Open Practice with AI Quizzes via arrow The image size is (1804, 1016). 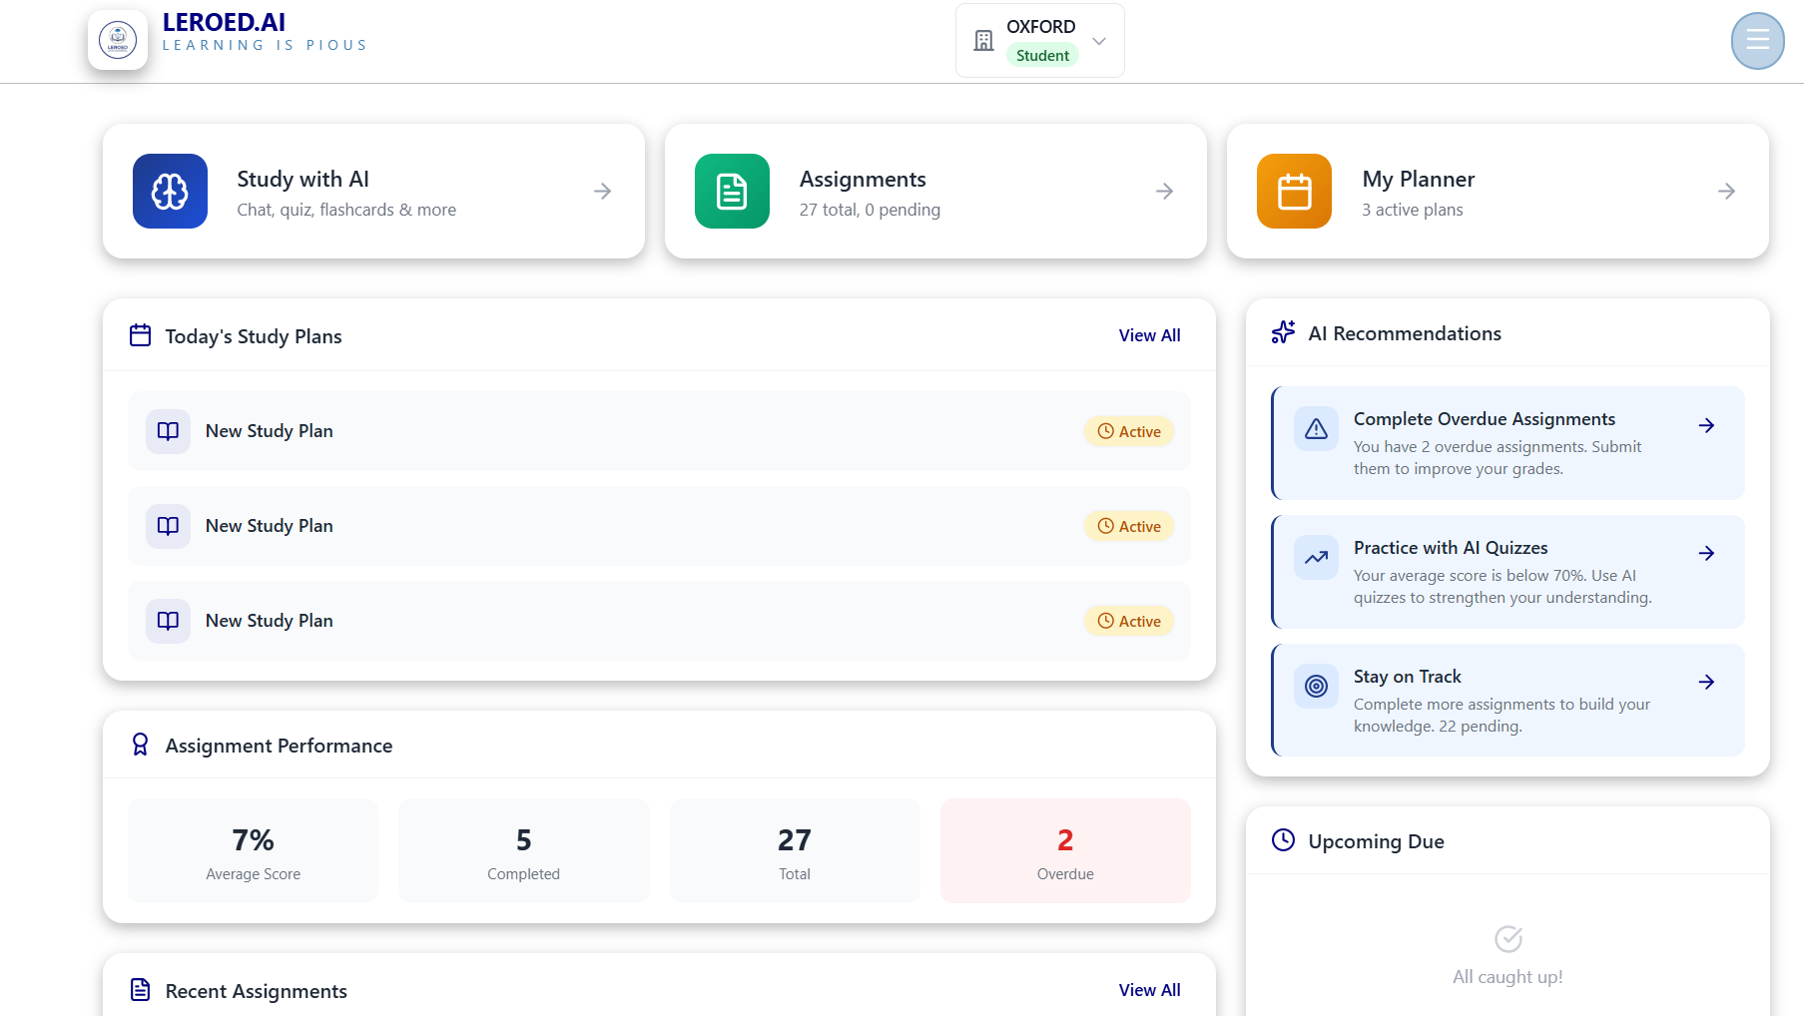[1706, 553]
